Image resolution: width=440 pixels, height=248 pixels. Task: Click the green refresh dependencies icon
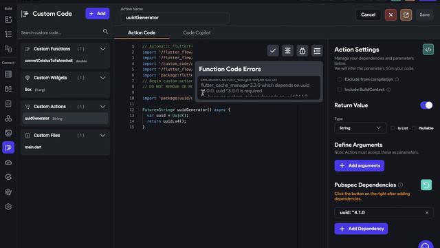(426, 185)
